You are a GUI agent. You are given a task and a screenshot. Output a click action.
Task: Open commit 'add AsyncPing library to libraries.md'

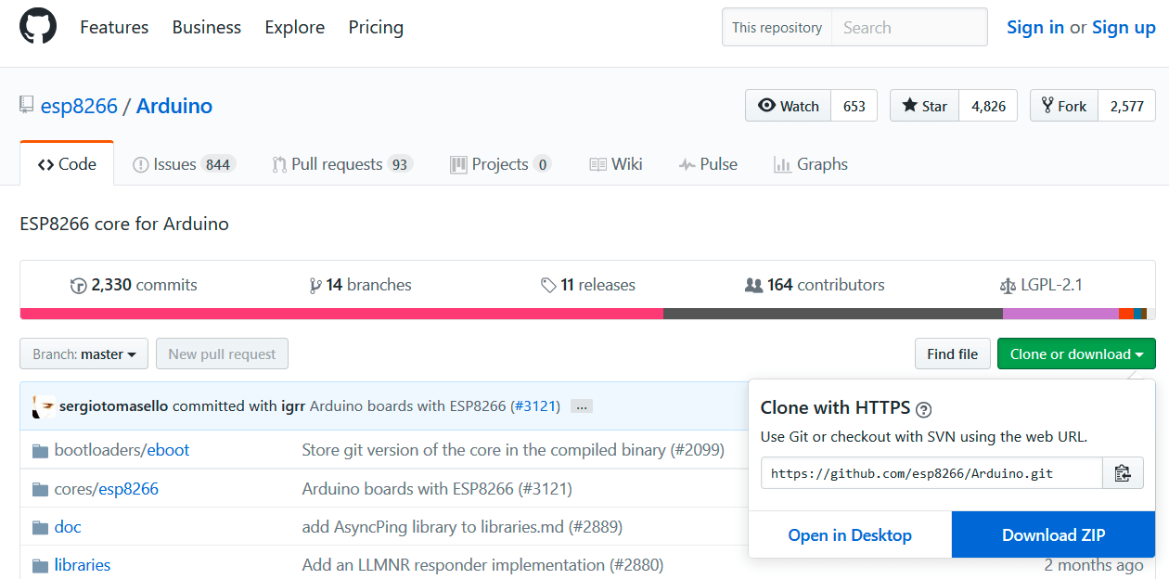click(x=462, y=526)
